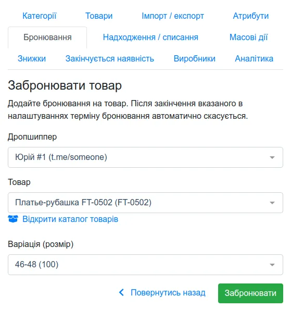The width and height of the screenshot is (291, 309).
Task: Click the box icon beside catalog link
Action: [x=13, y=219]
